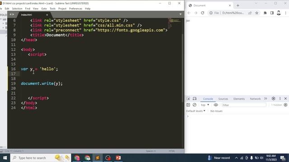Click line 16 var y code
Screen dimensions: 289x162
pos(39,69)
